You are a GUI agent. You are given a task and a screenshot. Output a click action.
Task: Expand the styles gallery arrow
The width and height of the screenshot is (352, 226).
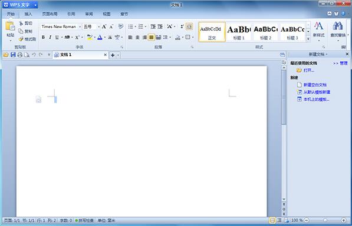point(308,39)
